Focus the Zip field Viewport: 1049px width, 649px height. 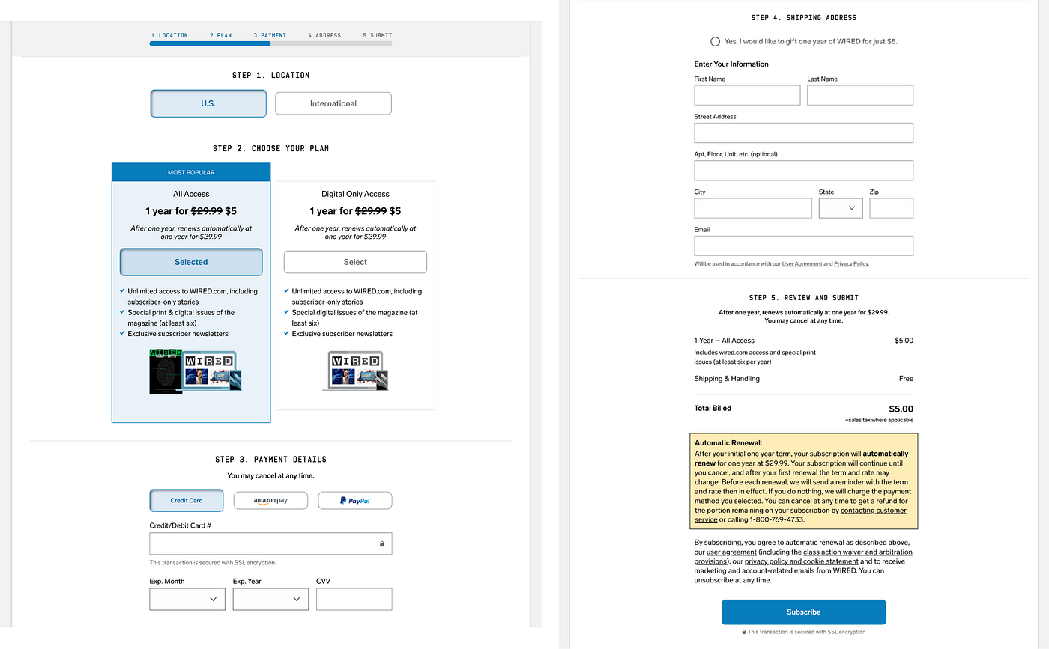click(x=892, y=208)
